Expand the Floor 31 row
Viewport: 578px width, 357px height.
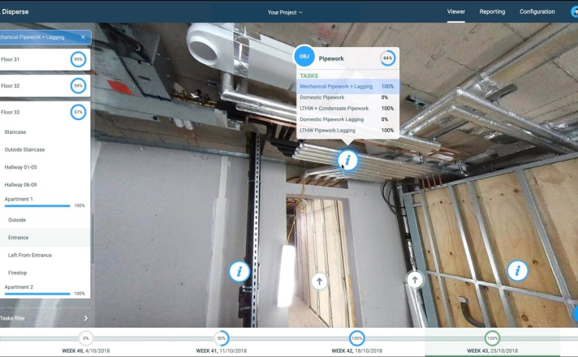click(x=45, y=59)
